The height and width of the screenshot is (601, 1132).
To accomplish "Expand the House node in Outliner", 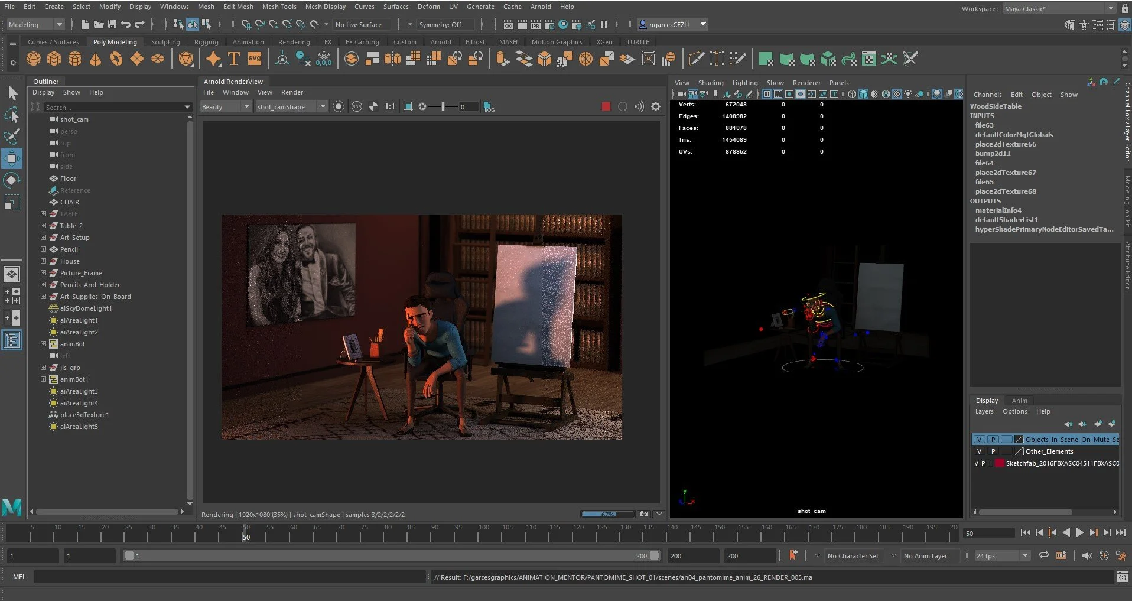I will click(43, 261).
